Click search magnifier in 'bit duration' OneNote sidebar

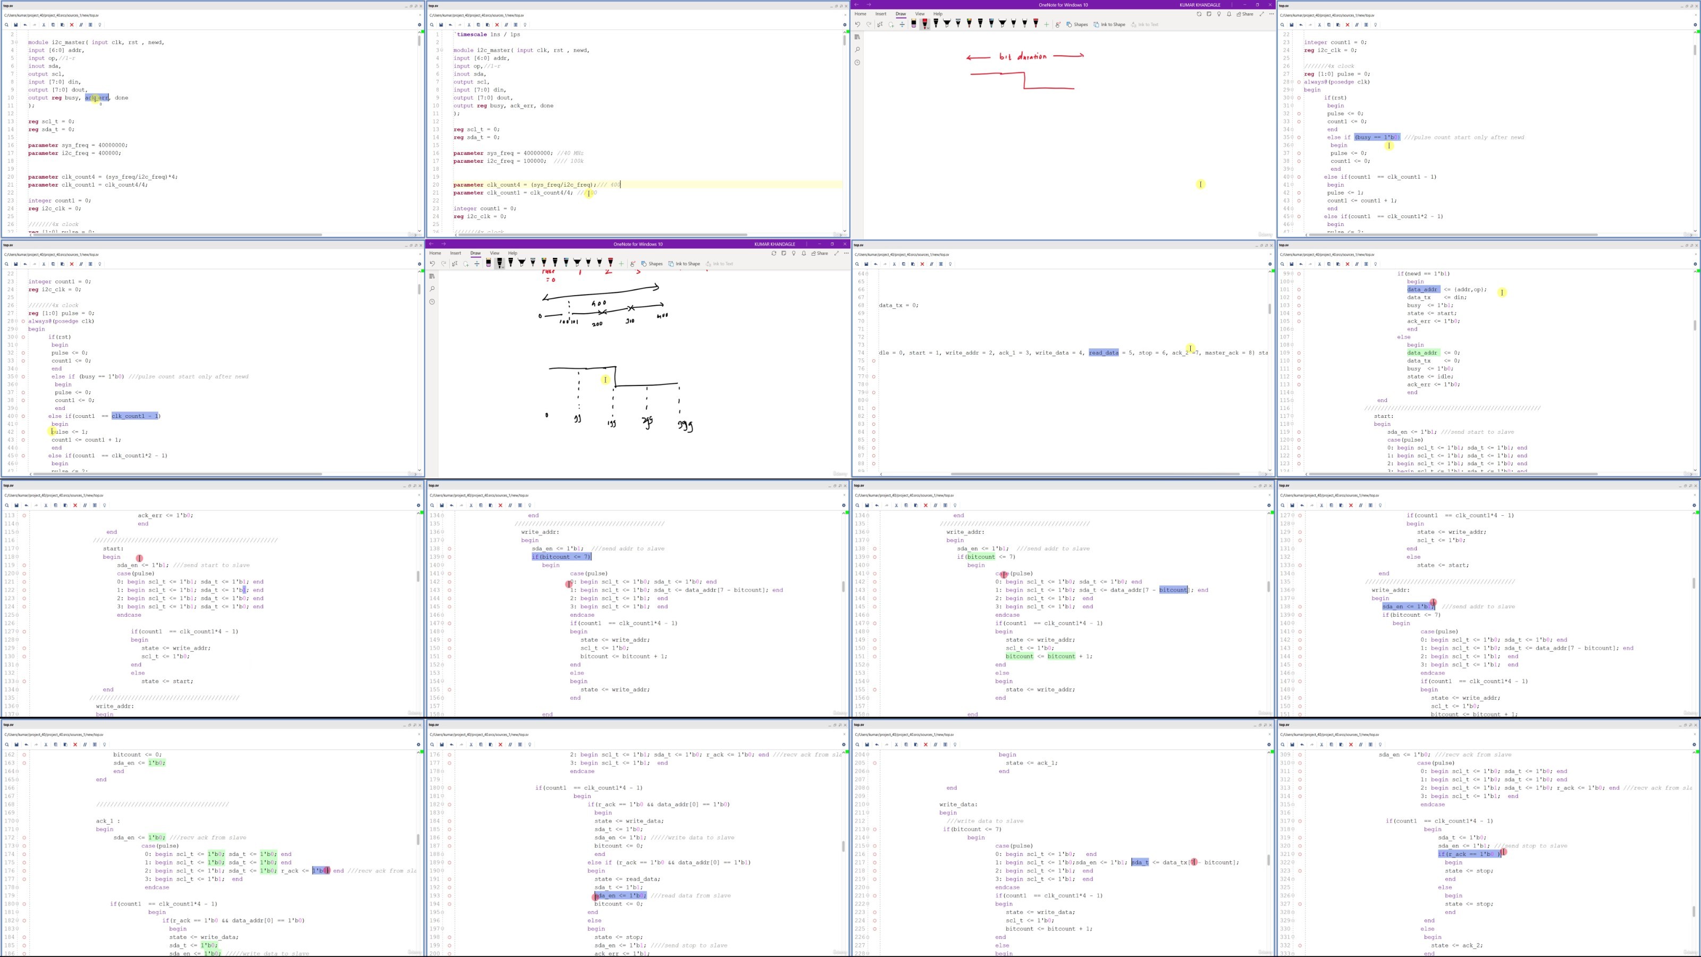(x=857, y=49)
